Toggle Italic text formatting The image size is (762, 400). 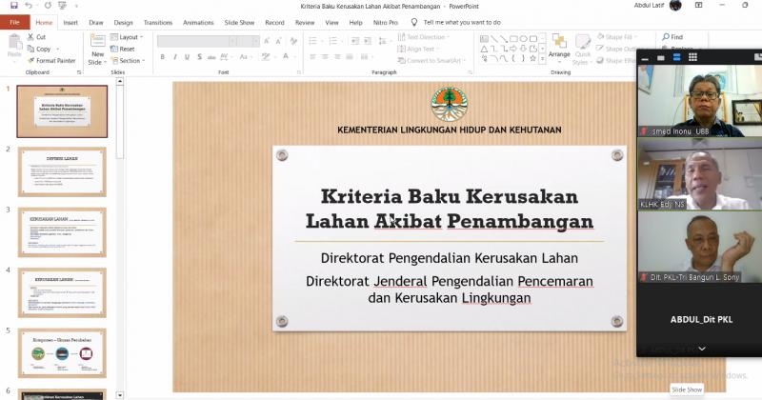coord(175,57)
